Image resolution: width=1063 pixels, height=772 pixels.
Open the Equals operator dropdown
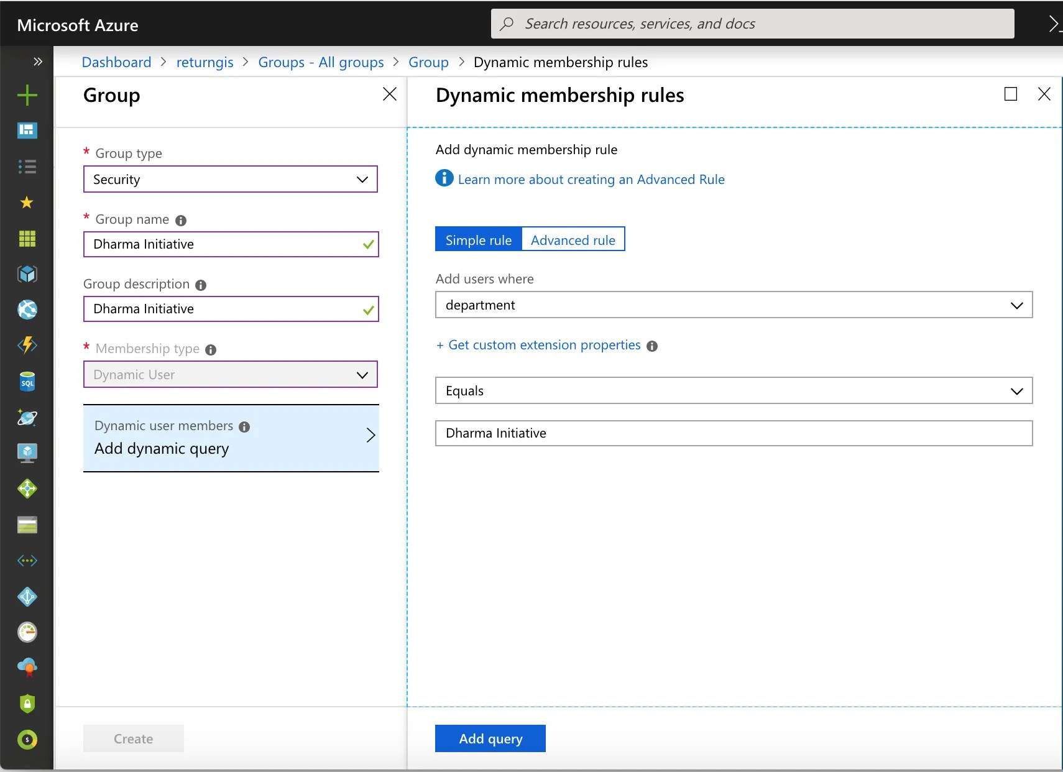(734, 390)
